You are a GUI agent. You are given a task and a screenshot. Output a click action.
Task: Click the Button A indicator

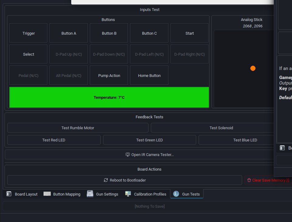(x=69, y=33)
